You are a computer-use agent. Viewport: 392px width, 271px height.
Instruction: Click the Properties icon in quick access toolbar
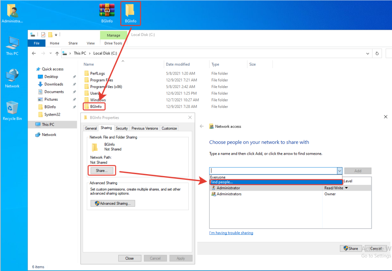[x=43, y=35]
